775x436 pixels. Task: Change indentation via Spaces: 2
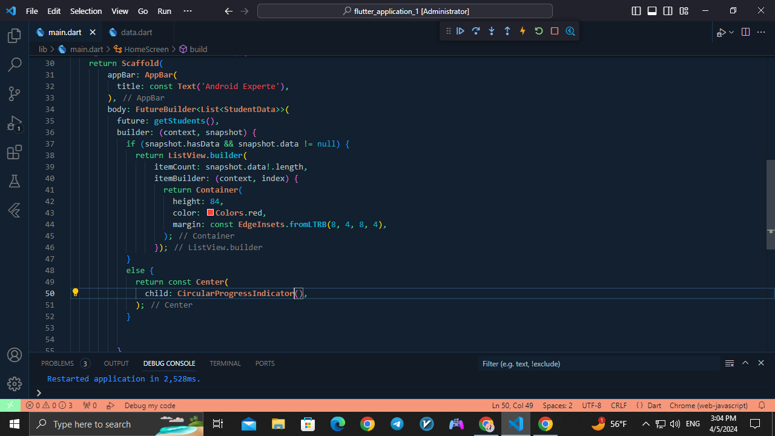558,405
